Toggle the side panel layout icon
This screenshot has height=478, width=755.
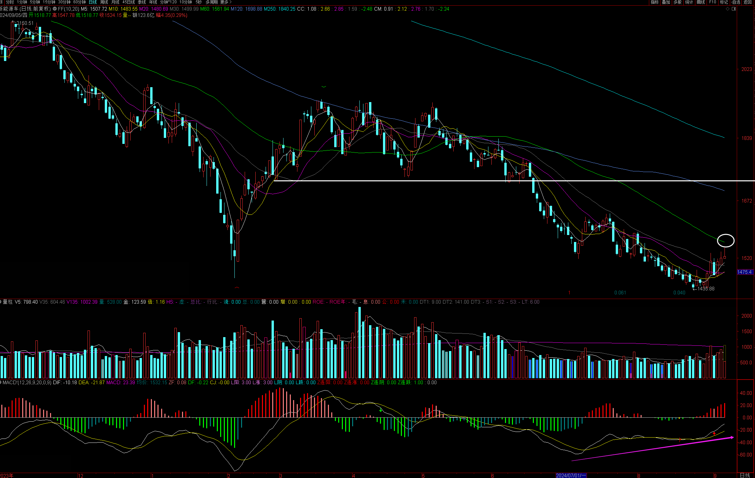[734, 9]
